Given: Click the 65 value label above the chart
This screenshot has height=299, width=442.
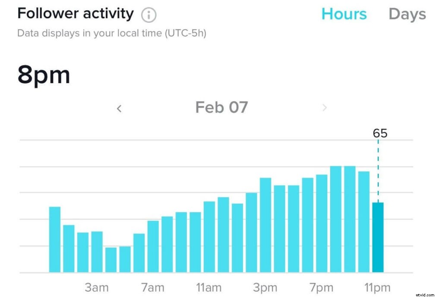Looking at the screenshot, I should [380, 133].
